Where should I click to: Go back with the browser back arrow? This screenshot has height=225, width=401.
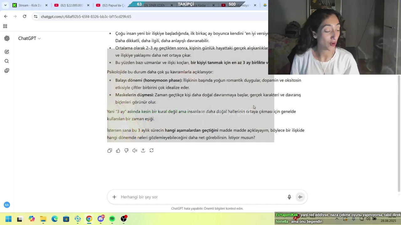[6, 17]
